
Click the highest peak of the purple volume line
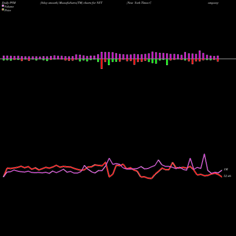204,154
